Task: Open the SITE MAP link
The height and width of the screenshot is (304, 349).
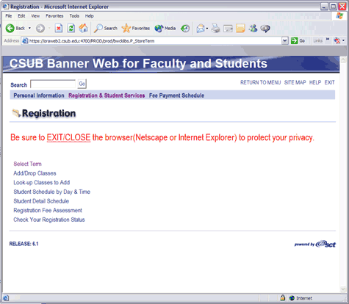Action: [295, 82]
